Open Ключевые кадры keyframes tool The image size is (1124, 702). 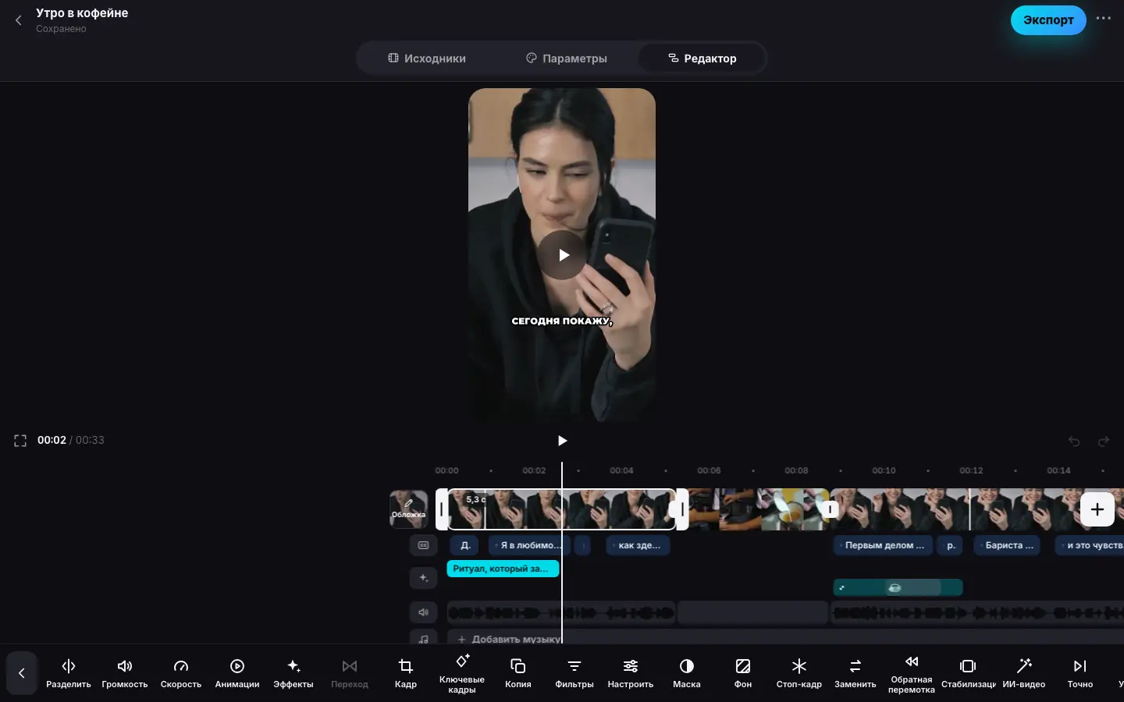[462, 674]
